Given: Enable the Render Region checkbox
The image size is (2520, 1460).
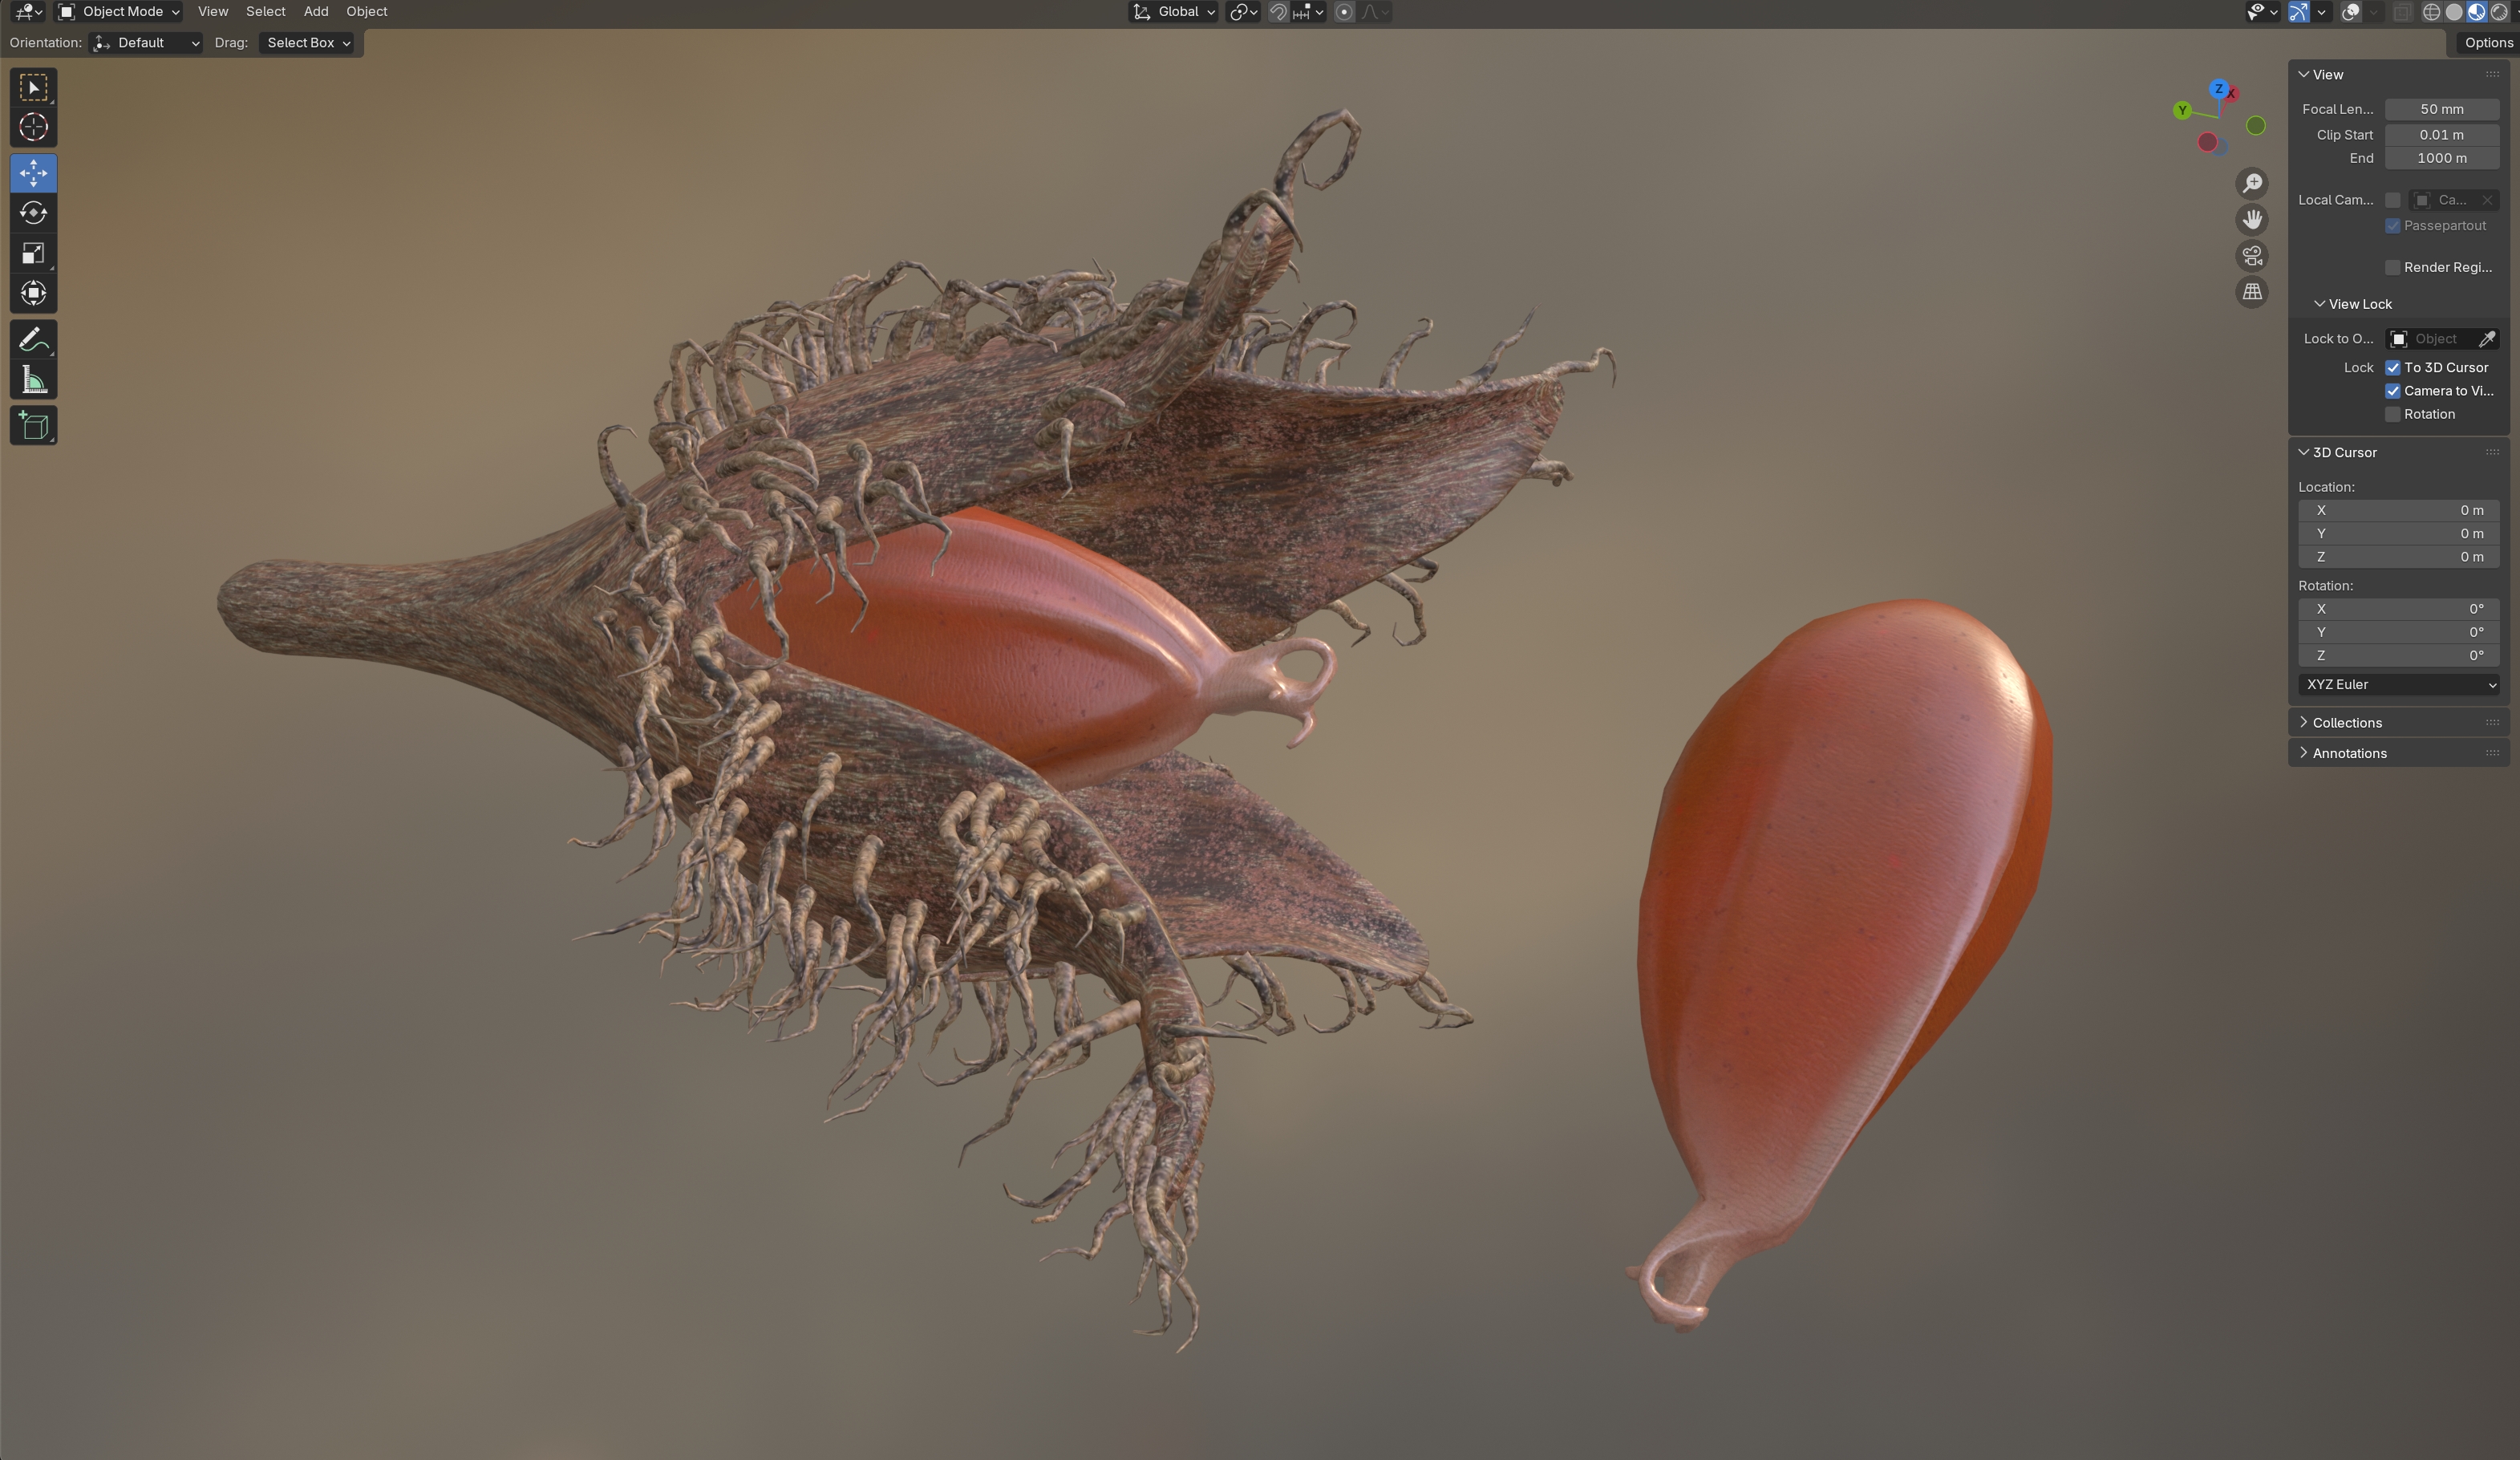Looking at the screenshot, I should coord(2393,267).
